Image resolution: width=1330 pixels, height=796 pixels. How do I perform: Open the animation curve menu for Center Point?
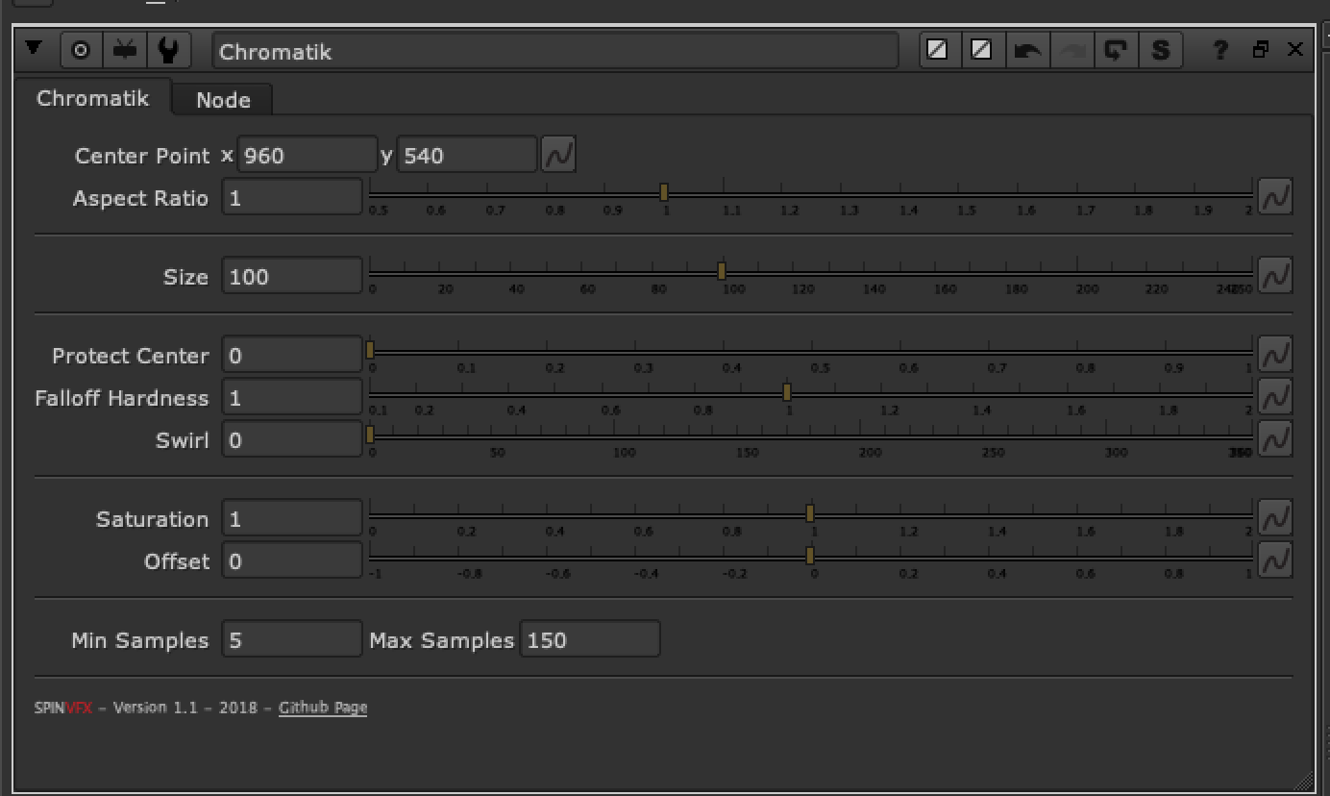pos(559,154)
